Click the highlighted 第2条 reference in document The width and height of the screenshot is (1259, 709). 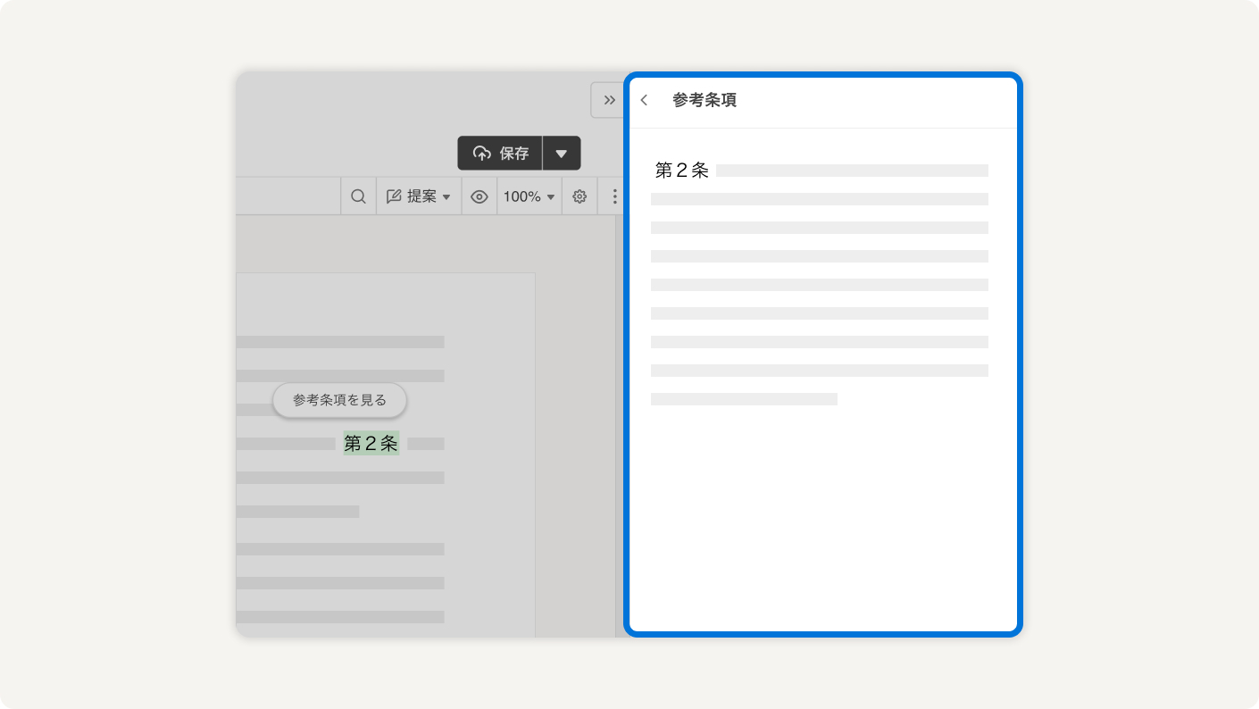point(371,443)
